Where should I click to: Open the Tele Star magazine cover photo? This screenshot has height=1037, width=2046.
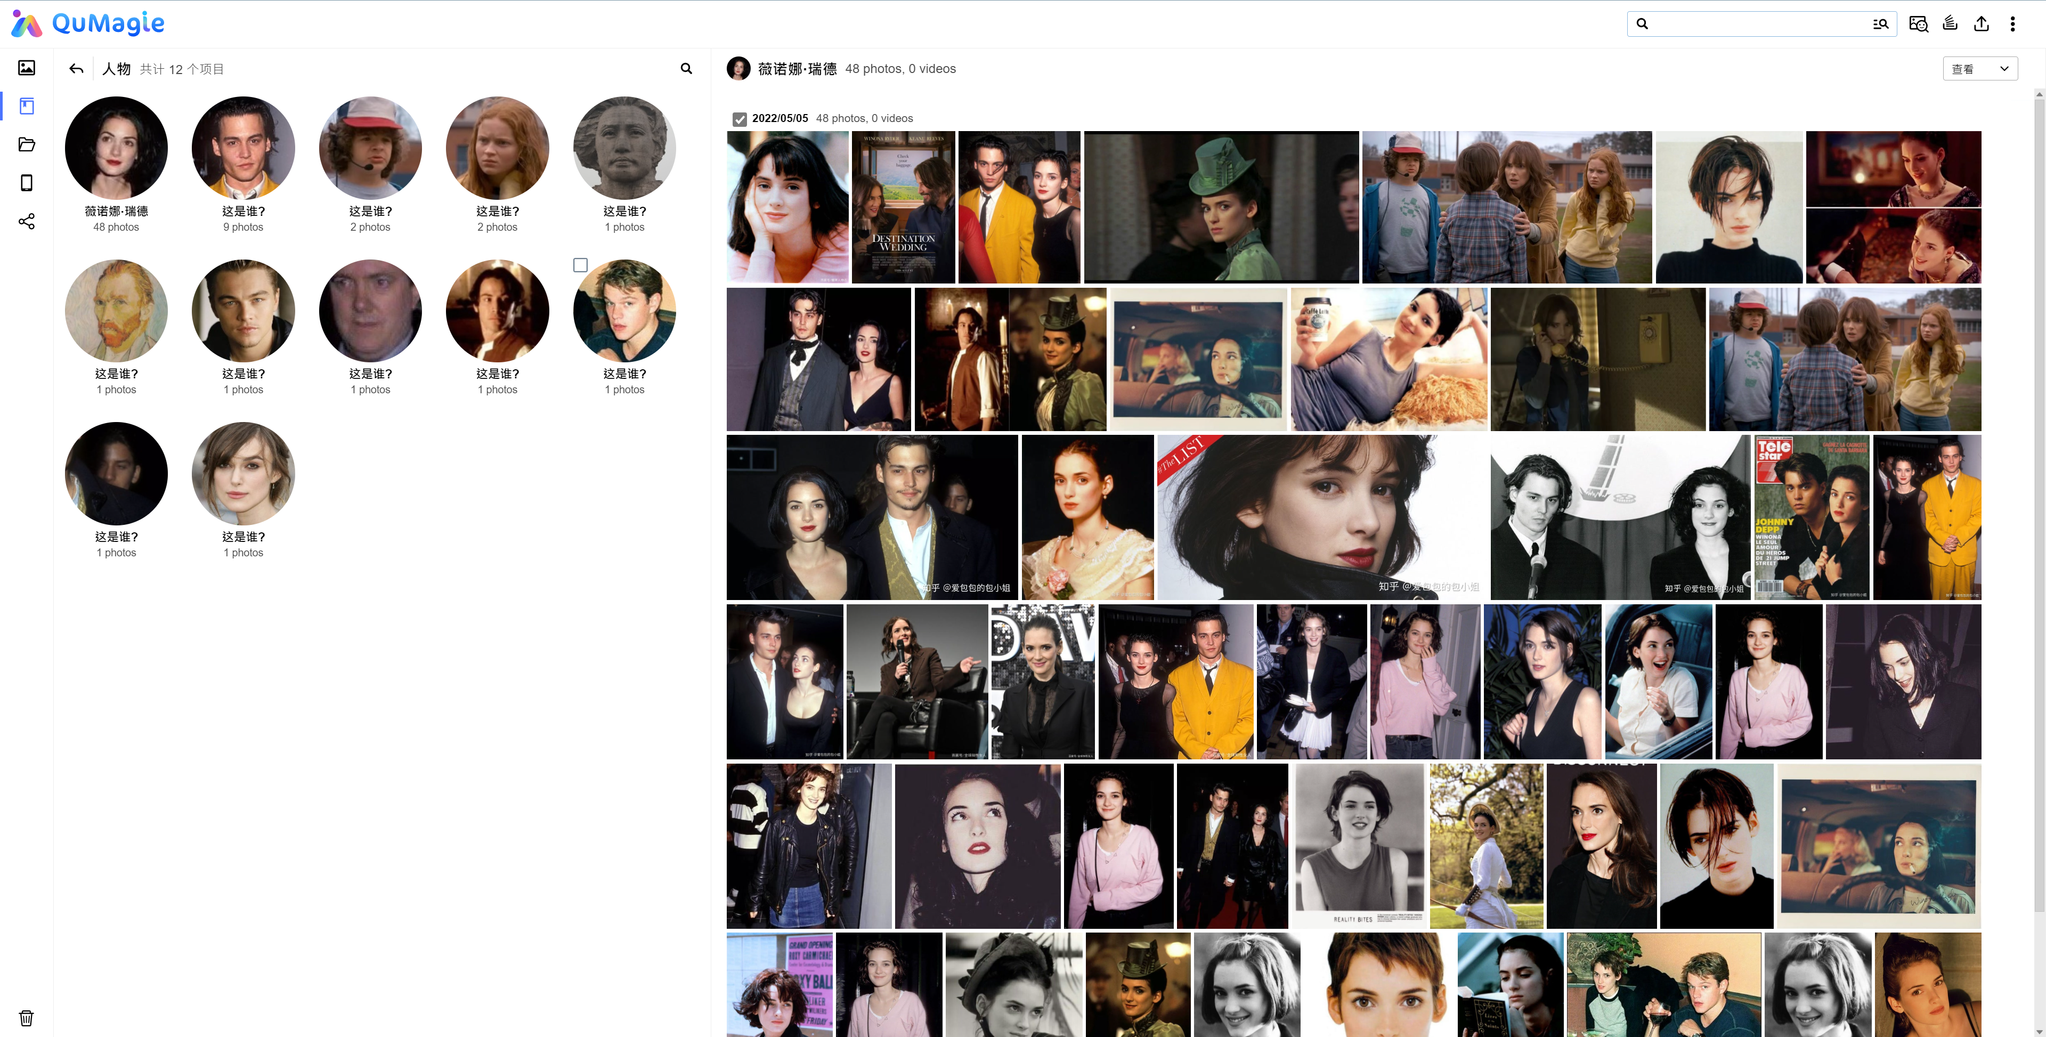1812,516
